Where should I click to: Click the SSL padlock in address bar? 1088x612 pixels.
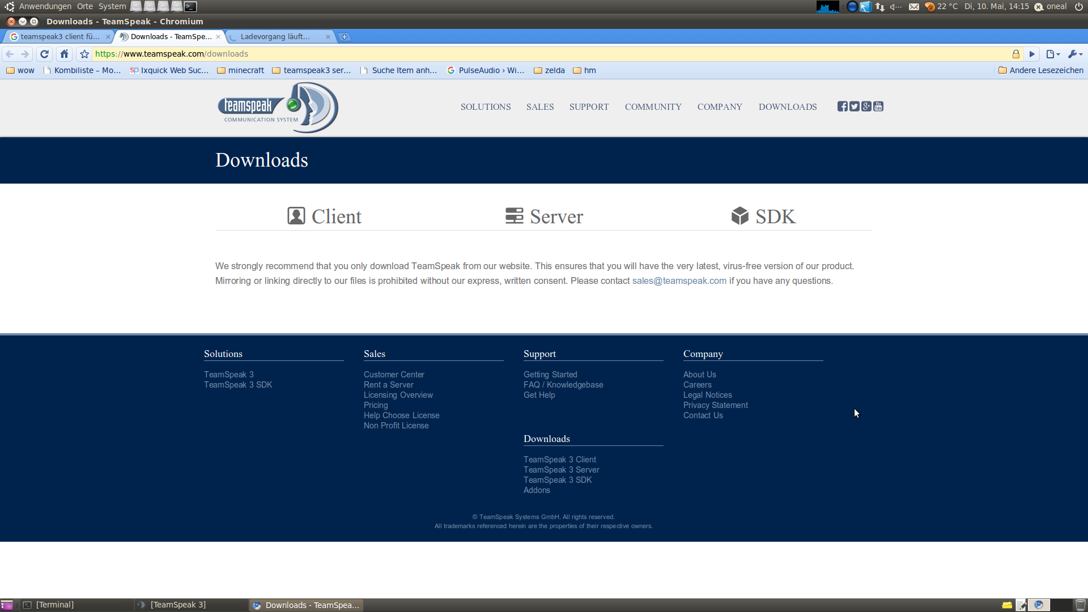(x=1016, y=54)
